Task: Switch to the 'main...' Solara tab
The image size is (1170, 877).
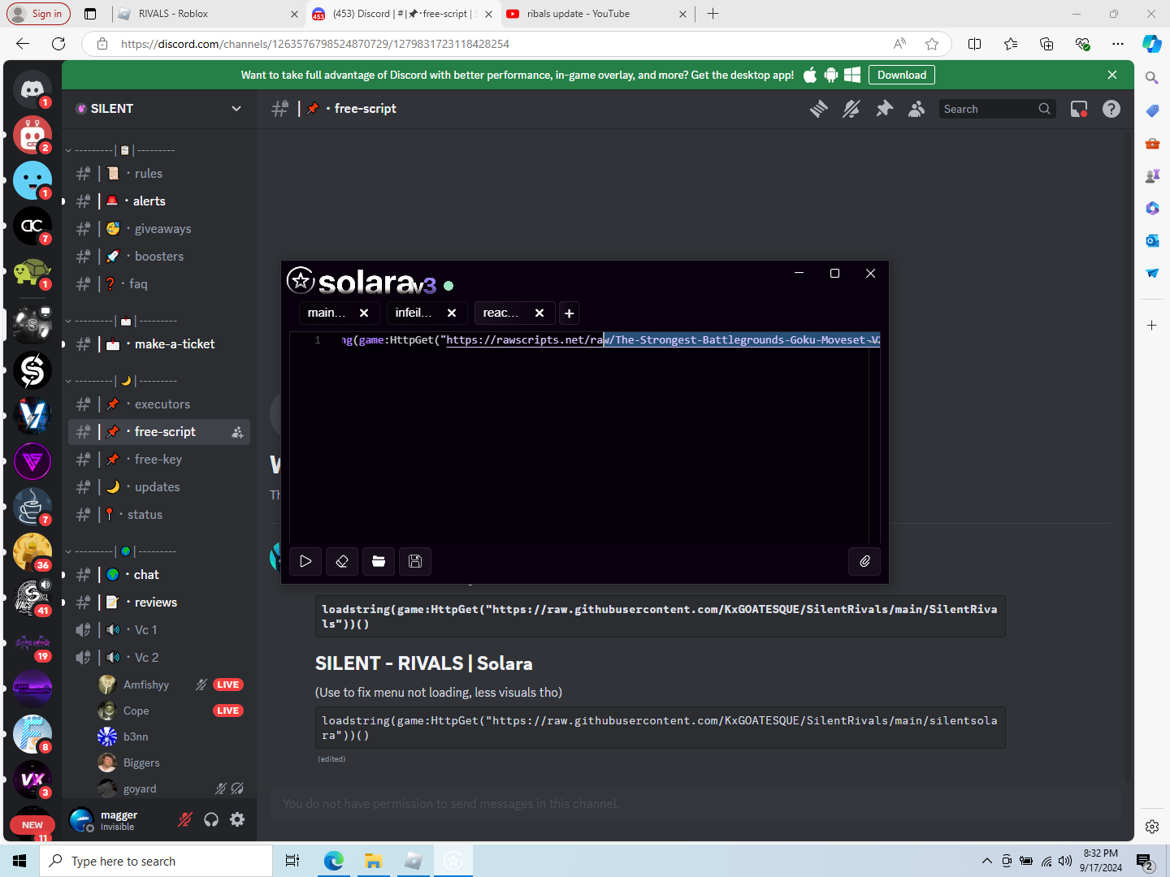Action: click(327, 313)
